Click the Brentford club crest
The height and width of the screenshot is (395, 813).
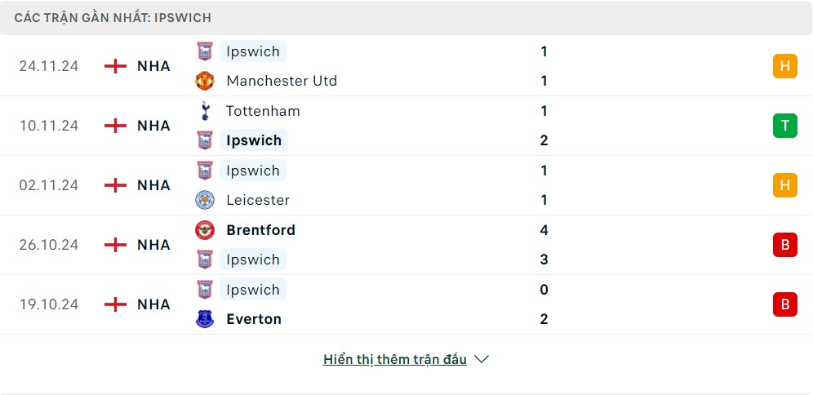(205, 230)
